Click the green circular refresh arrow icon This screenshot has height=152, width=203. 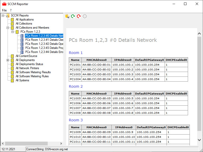73,16
